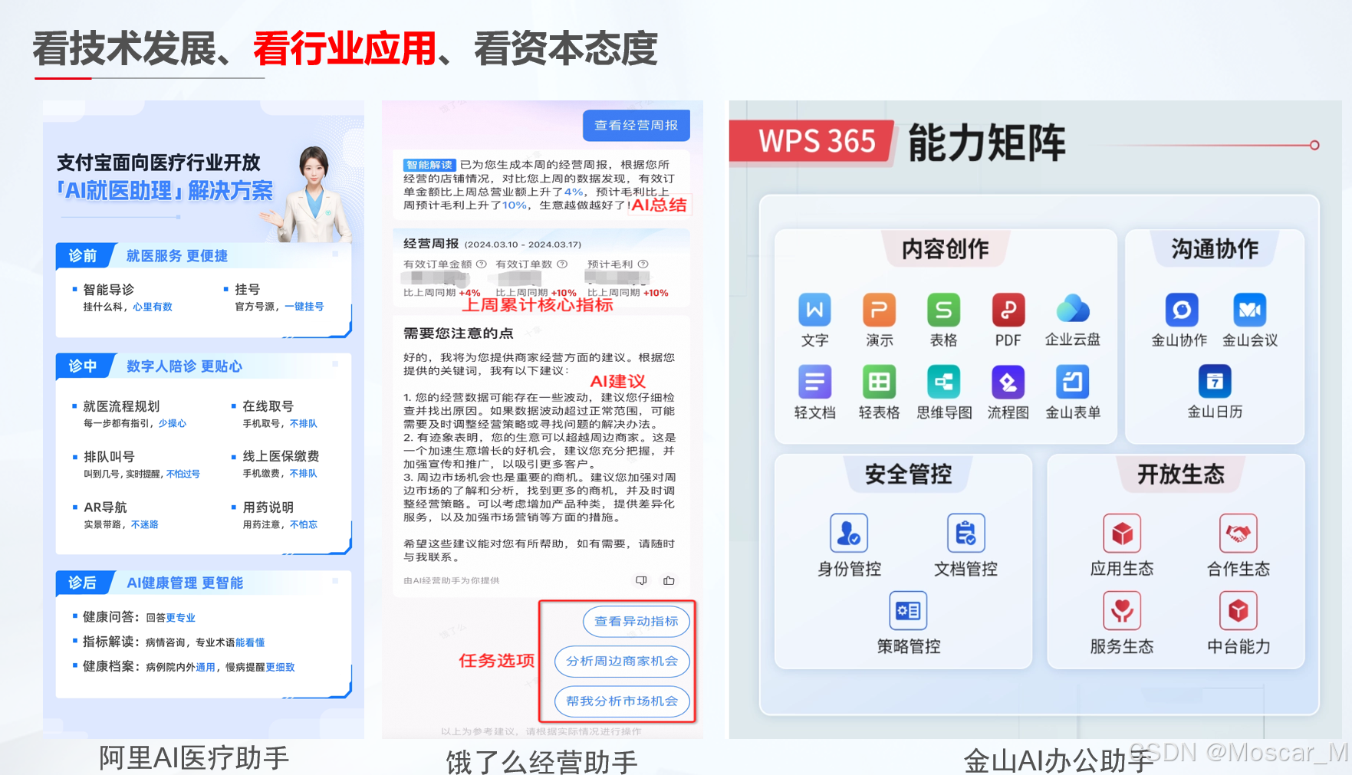The height and width of the screenshot is (775, 1352).
Task: Click the 经营周报 date range heading
Action: click(x=492, y=244)
